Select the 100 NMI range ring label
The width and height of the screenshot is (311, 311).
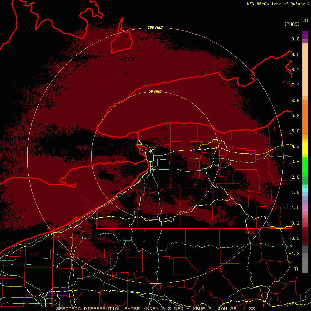155,27
